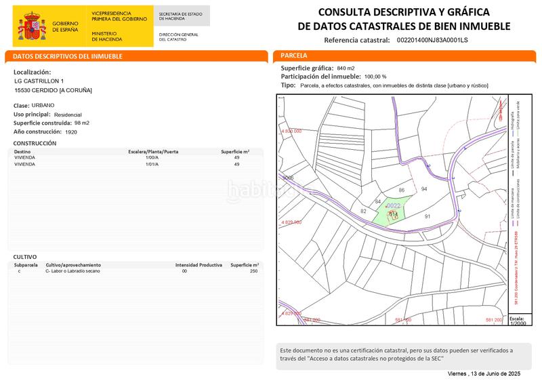Click the VIVIENDA row with 1/01/A
This screenshot has height=383, width=542.
(135, 164)
